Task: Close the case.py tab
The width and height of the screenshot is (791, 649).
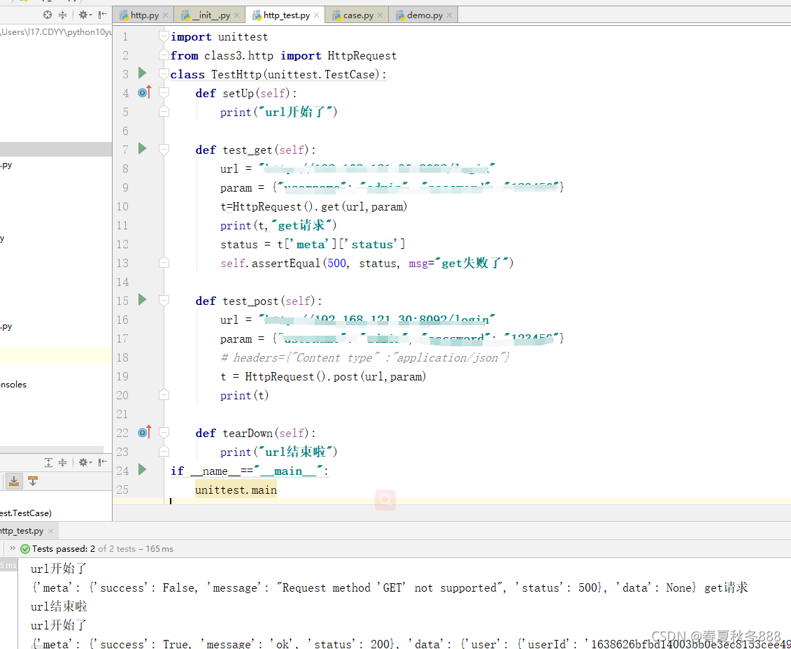Action: (380, 15)
